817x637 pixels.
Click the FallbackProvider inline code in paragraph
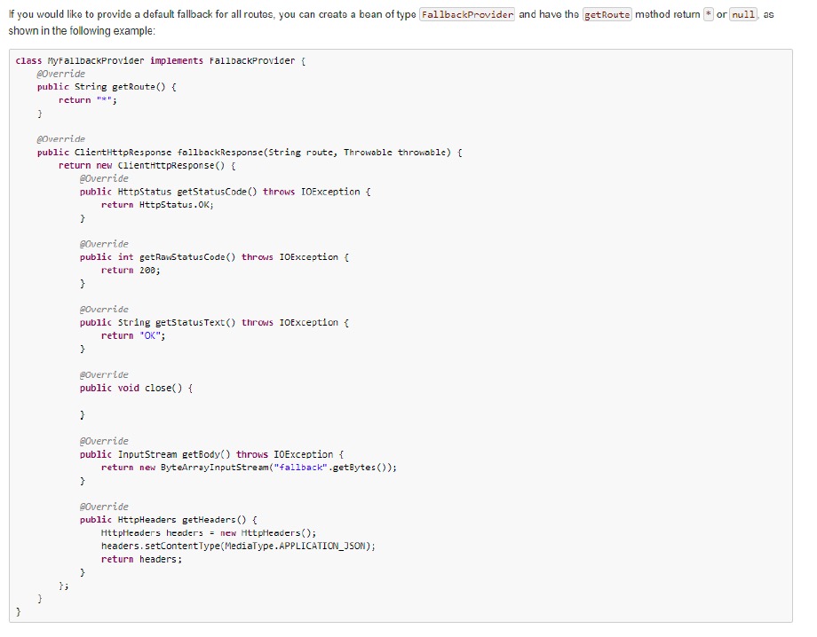coord(467,14)
